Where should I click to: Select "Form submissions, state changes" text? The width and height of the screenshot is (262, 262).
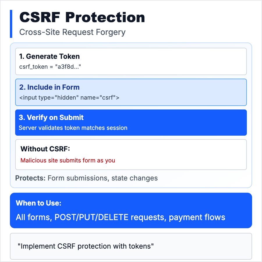tap(102, 178)
